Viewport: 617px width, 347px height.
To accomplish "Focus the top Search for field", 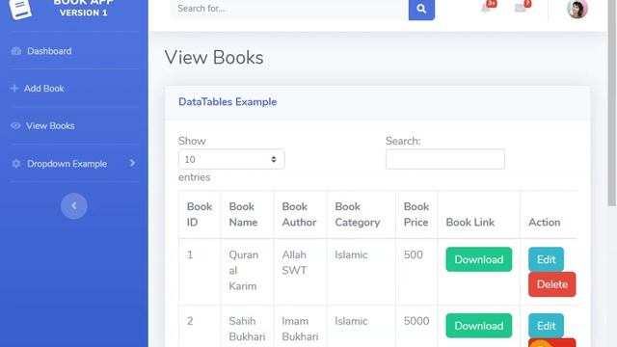I will [x=289, y=9].
